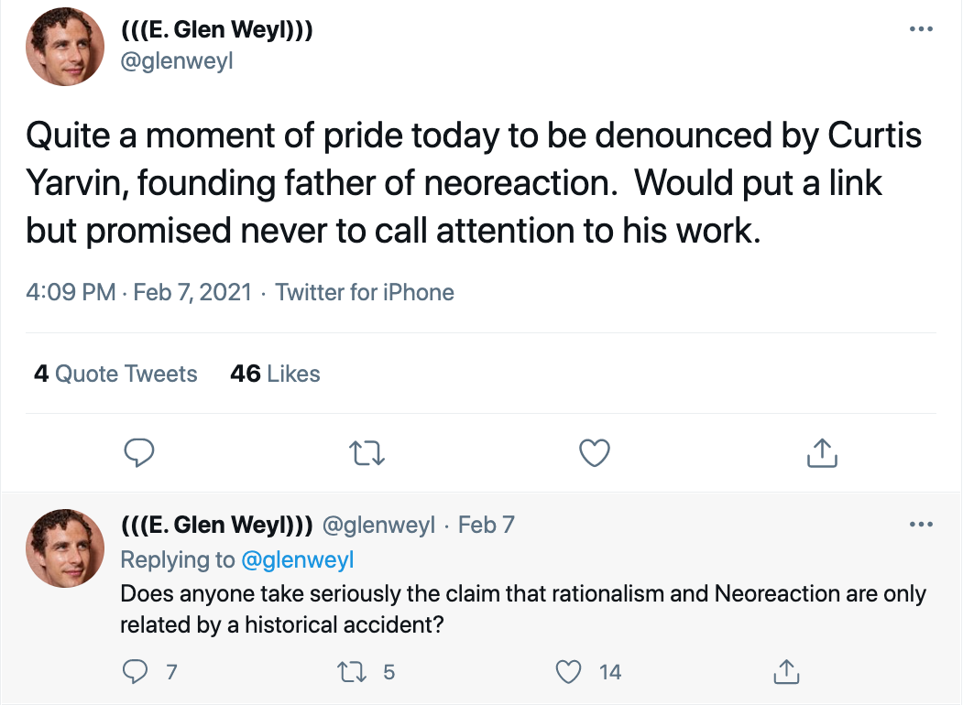Click the @glenweyl handle under main author
Image resolution: width=974 pixels, height=705 pixels.
[x=177, y=64]
